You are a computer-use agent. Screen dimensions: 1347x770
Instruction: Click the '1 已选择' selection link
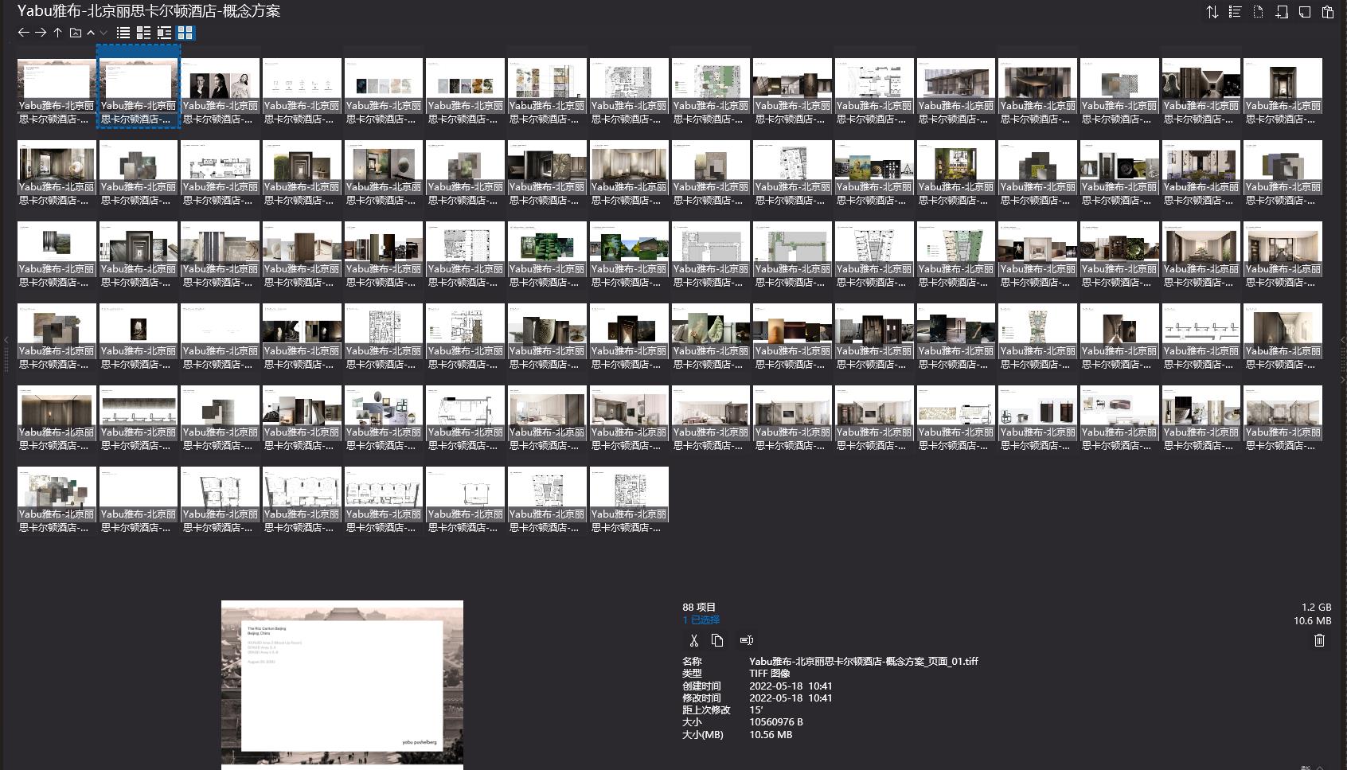point(701,620)
